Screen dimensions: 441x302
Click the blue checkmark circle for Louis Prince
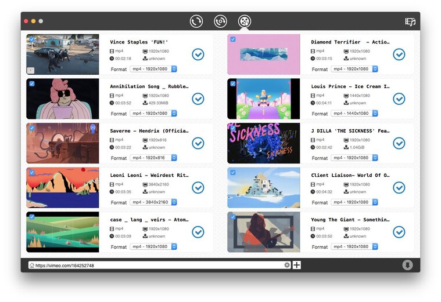point(399,99)
